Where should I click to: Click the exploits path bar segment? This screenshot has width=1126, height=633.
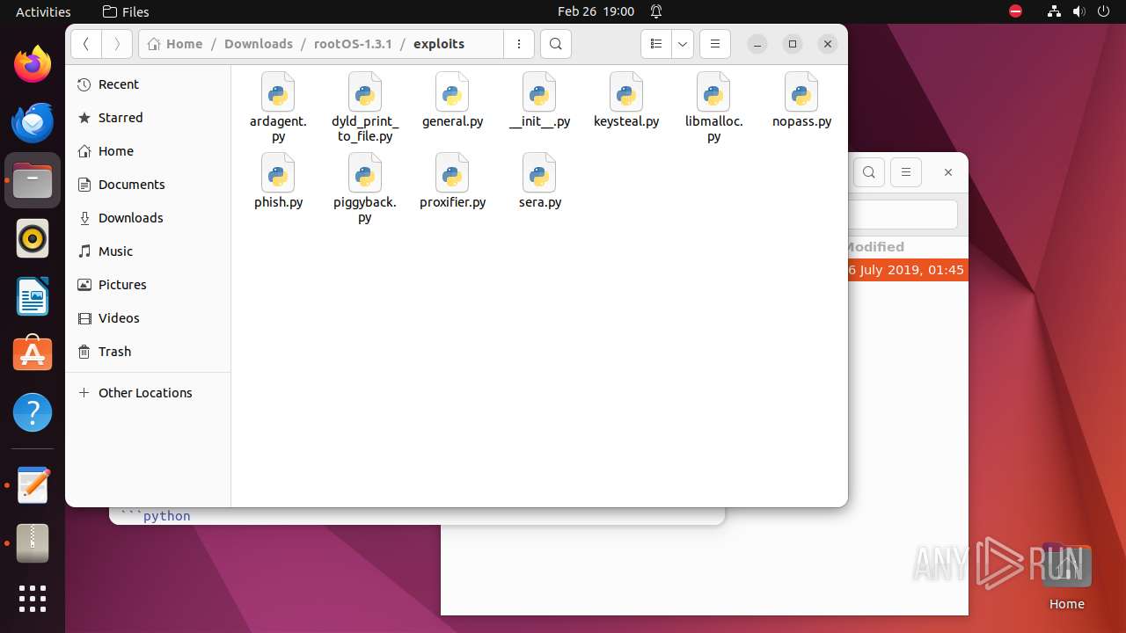(439, 44)
